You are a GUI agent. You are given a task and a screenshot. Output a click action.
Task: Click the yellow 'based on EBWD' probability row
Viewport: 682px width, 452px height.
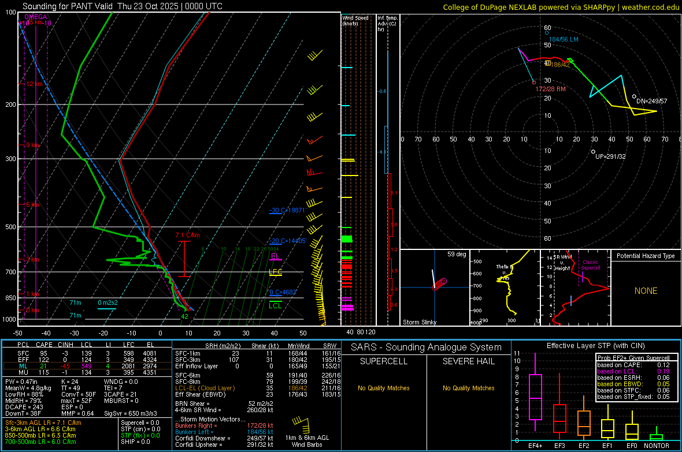633,384
